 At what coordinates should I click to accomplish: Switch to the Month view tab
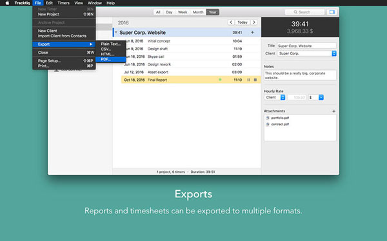pos(198,12)
